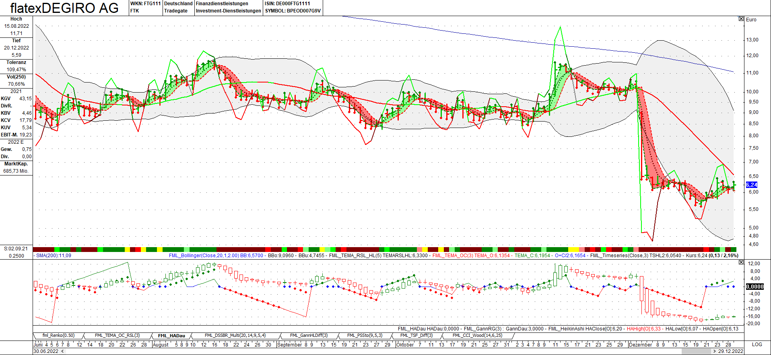Click the Toleranz value 109,47%

coord(16,70)
